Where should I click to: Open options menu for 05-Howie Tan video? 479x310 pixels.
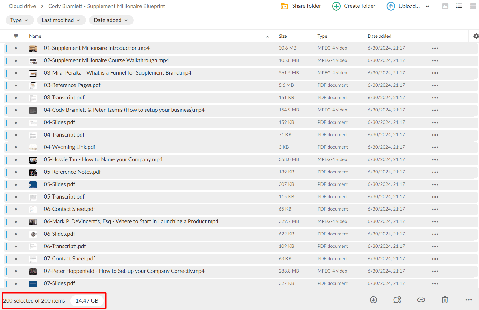(x=435, y=160)
